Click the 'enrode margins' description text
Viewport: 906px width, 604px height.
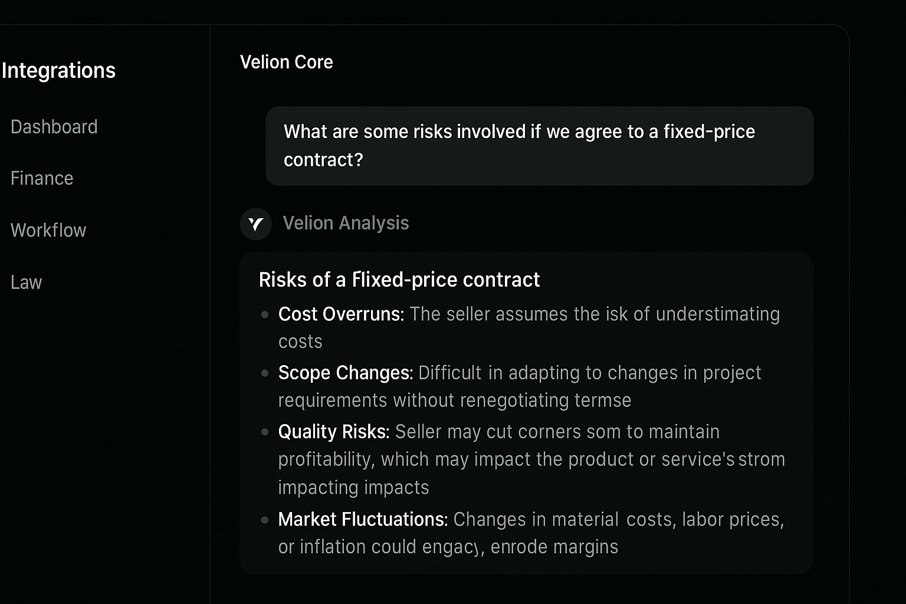click(554, 547)
